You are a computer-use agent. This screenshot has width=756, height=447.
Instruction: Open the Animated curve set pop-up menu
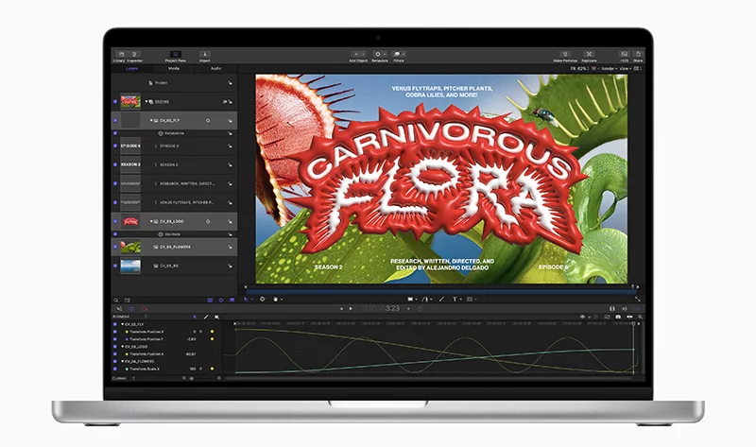point(129,317)
